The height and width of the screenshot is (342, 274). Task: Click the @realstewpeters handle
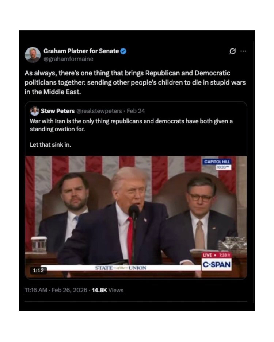pos(99,111)
